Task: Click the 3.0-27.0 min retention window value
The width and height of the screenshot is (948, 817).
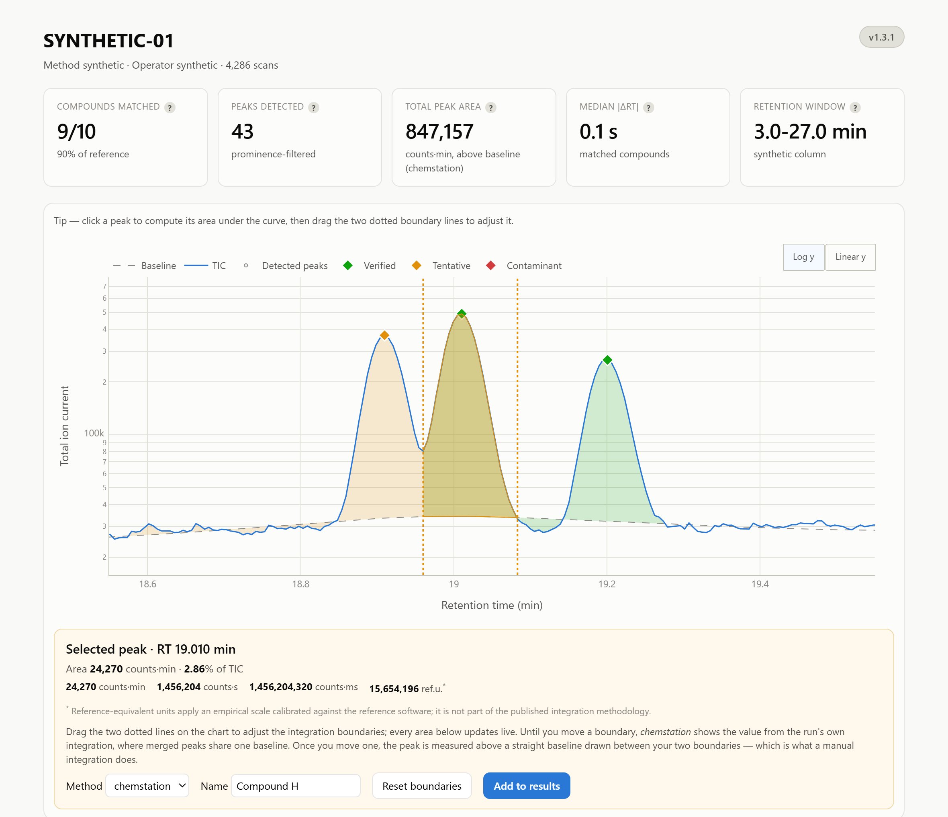Action: coord(810,132)
